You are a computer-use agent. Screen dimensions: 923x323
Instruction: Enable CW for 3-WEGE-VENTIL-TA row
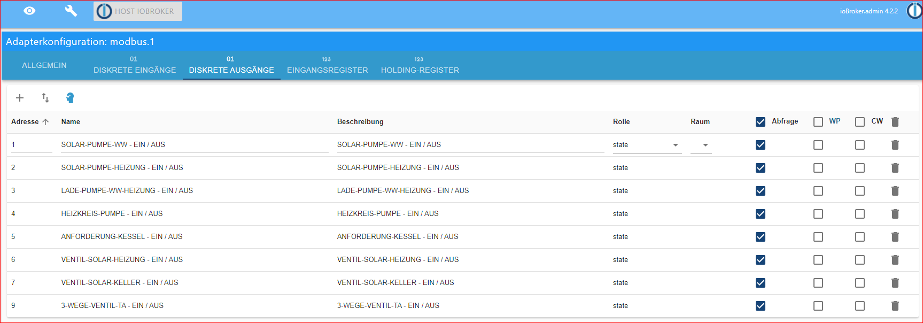tap(860, 306)
